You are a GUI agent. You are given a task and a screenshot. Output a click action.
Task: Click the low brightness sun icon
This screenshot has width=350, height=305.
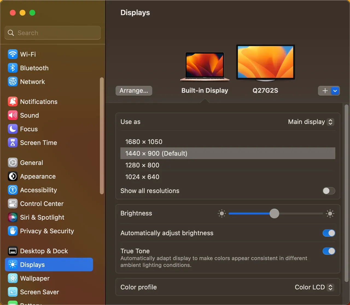tap(222, 214)
